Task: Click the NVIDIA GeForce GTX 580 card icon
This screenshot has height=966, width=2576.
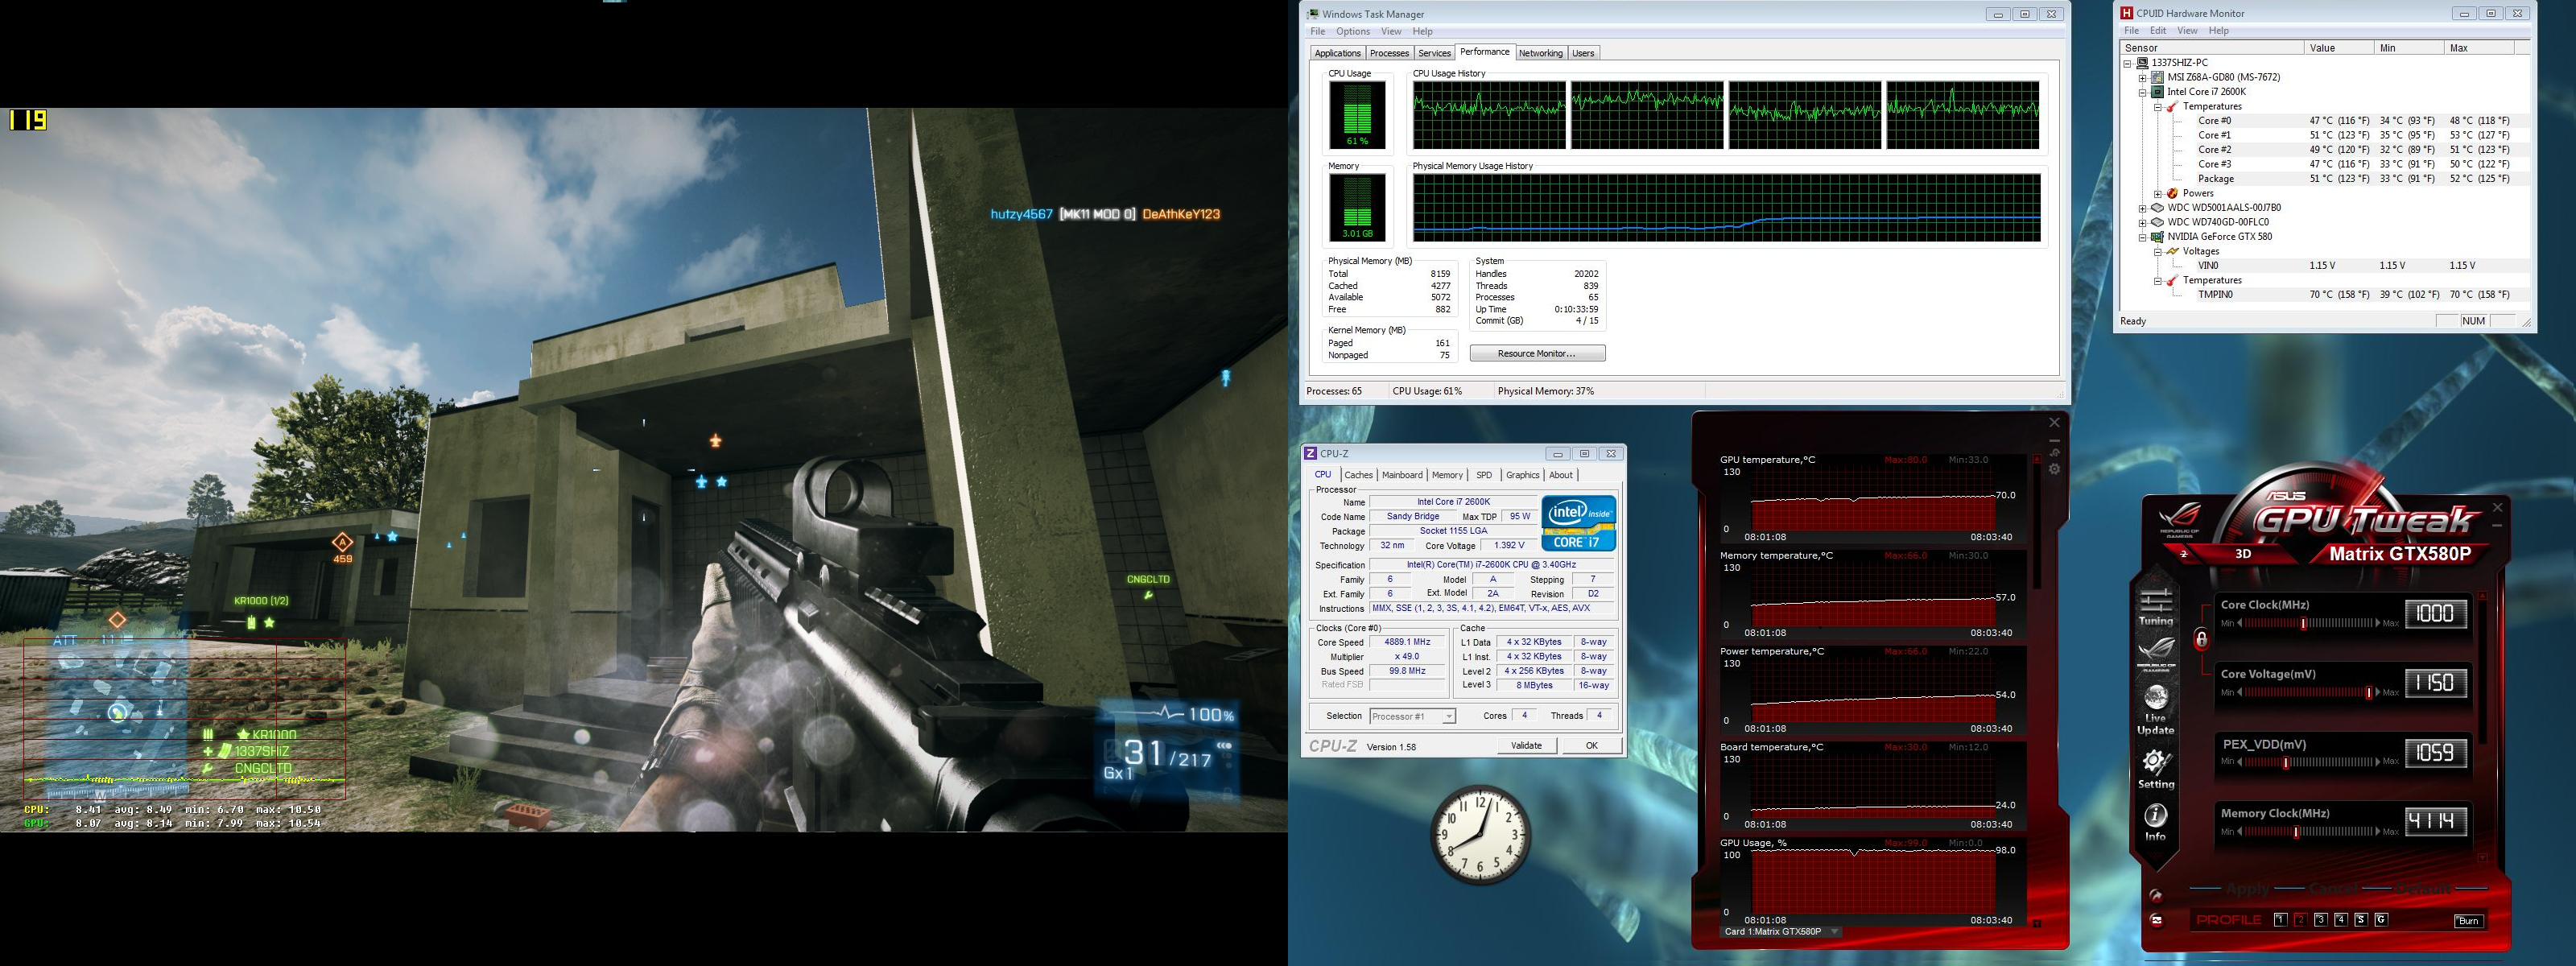Action: point(2158,237)
